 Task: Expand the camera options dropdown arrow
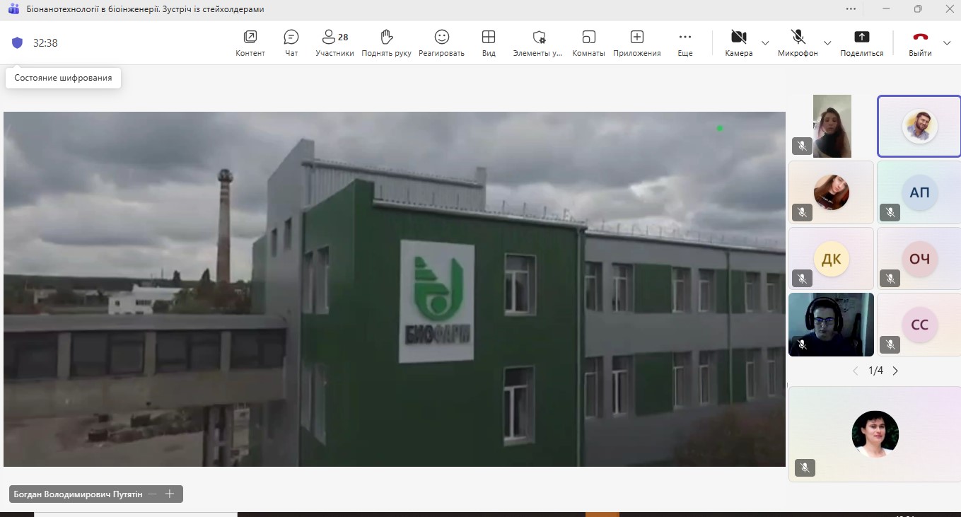[x=765, y=43]
